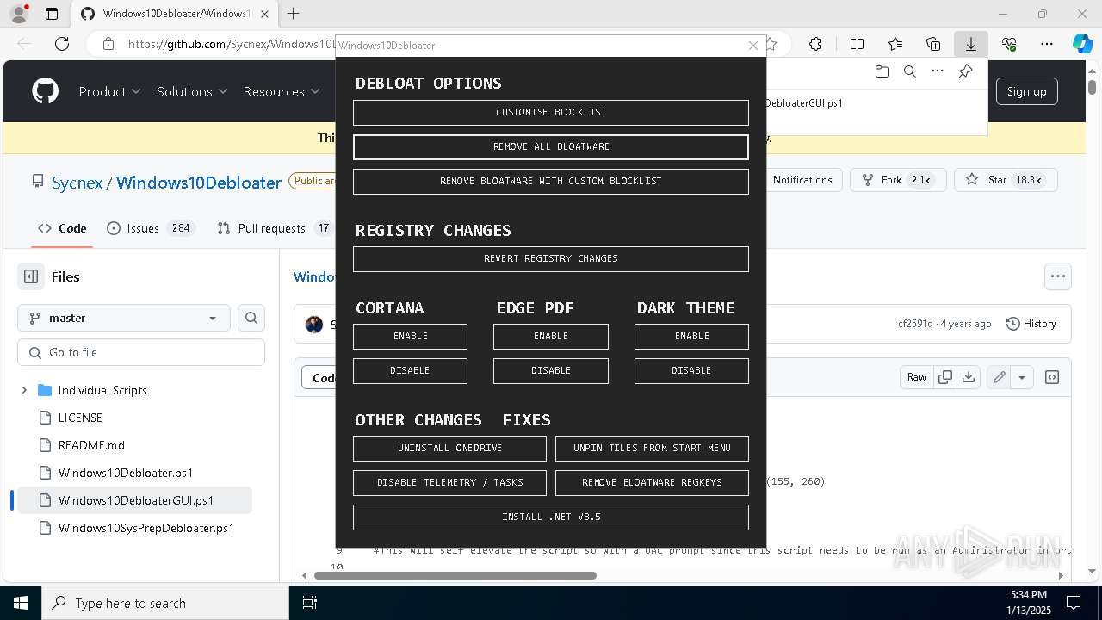Expand the Individual Scripts folder

point(24,390)
